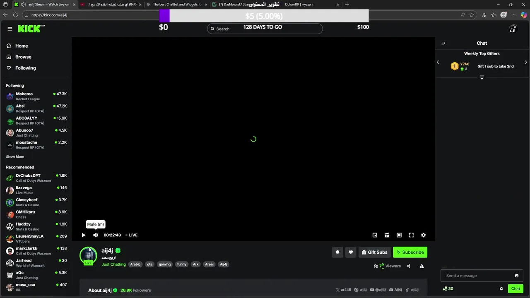The height and width of the screenshot is (298, 530).
Task: Toggle theater mode on the player
Action: (x=399, y=235)
